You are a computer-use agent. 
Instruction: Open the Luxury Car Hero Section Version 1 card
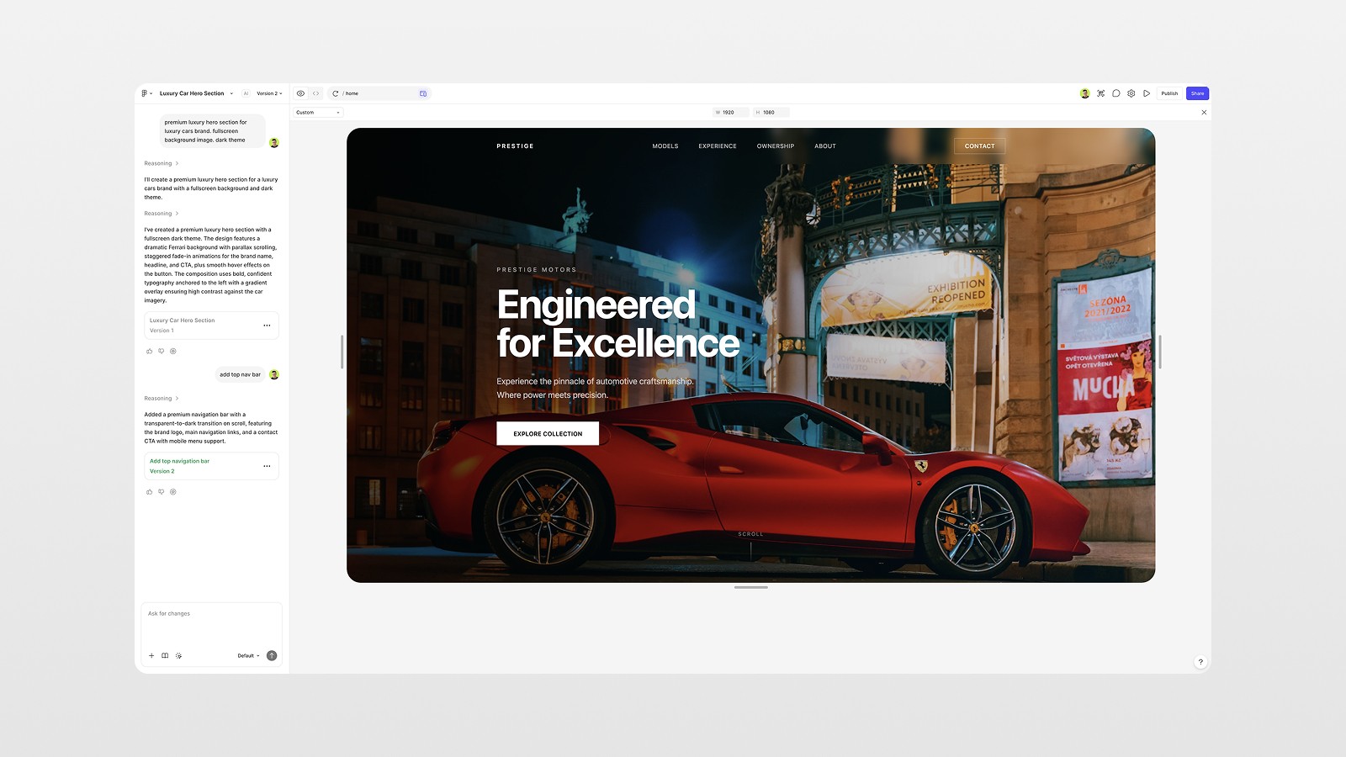click(211, 326)
